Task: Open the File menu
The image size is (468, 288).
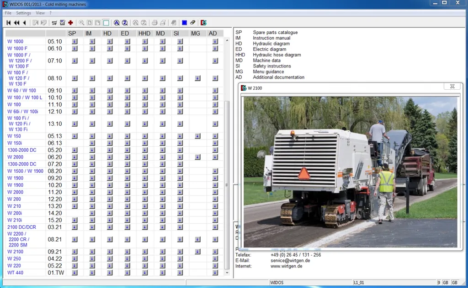Action: tap(8, 13)
